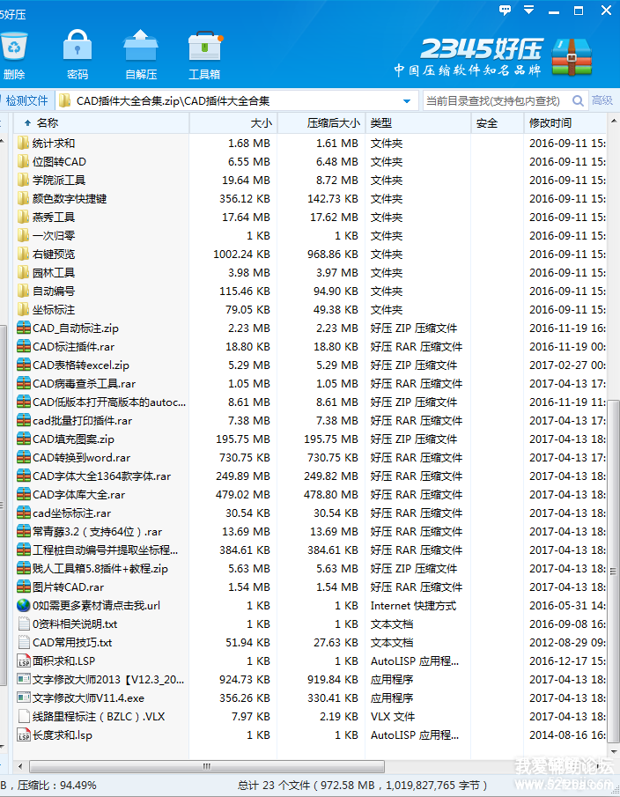
Task: Click the 删除 (delete) toolbar icon
Action: (14, 54)
